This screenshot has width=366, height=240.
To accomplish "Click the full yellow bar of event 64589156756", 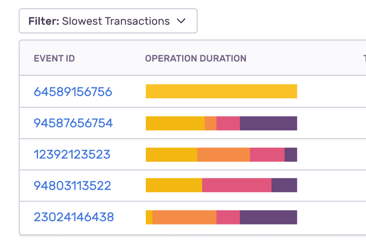I will point(221,91).
